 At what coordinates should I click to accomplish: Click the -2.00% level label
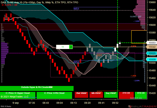(137, 80)
